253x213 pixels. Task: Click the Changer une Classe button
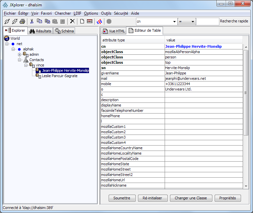[x=191, y=198]
